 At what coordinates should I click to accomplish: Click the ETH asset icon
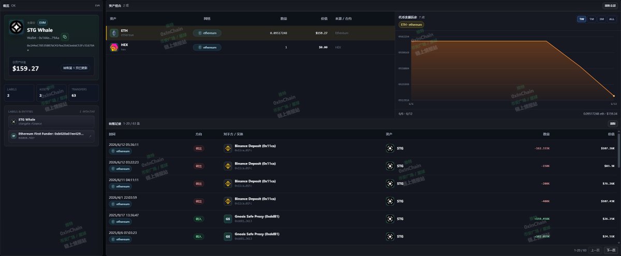[x=114, y=33]
